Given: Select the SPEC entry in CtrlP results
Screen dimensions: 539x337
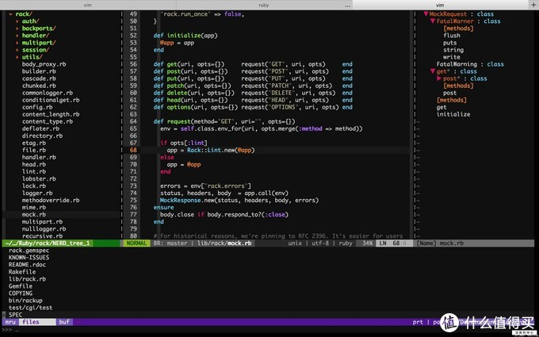Looking at the screenshot, I should point(16,315).
